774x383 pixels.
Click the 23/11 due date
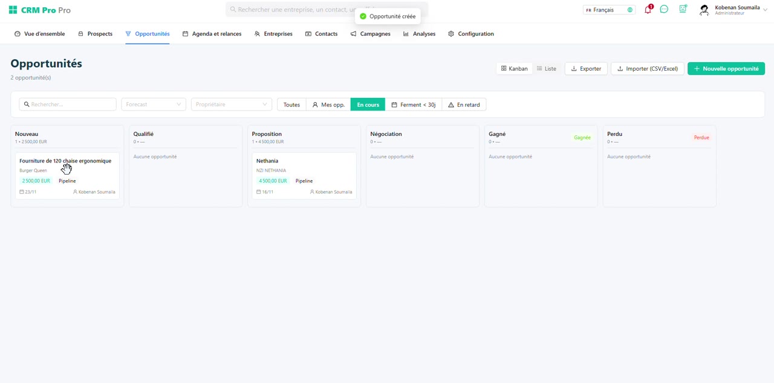click(28, 192)
